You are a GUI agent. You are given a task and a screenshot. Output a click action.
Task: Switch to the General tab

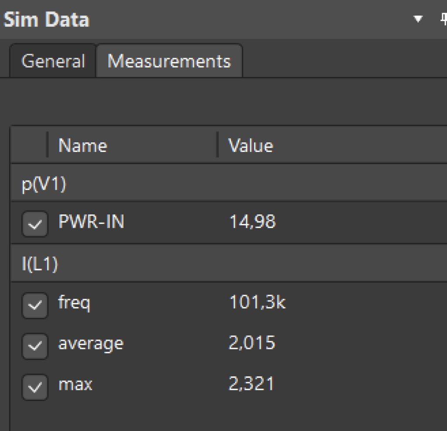pyautogui.click(x=53, y=61)
